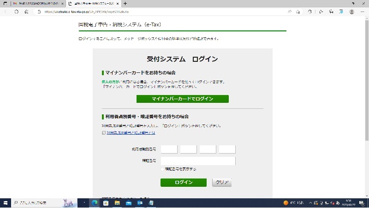
Task: Click the first 利用者識別番号 input box
Action: click(x=169, y=149)
